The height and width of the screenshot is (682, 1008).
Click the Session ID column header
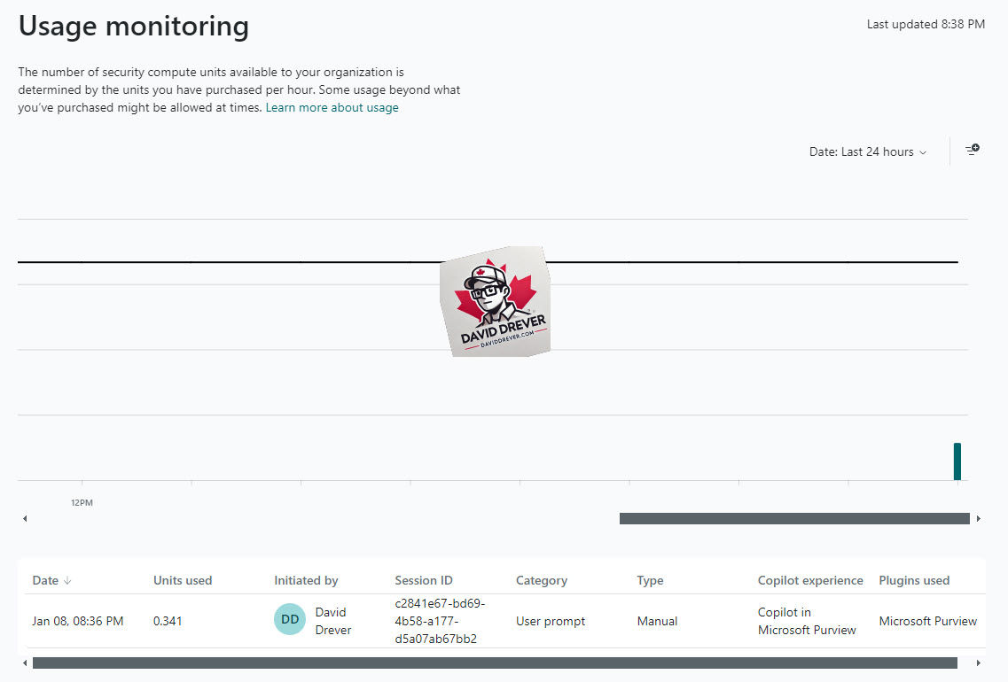pos(424,580)
